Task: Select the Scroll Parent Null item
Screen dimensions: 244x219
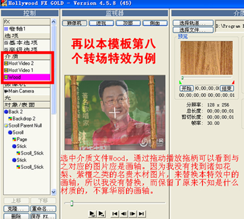Action: coord(27,125)
